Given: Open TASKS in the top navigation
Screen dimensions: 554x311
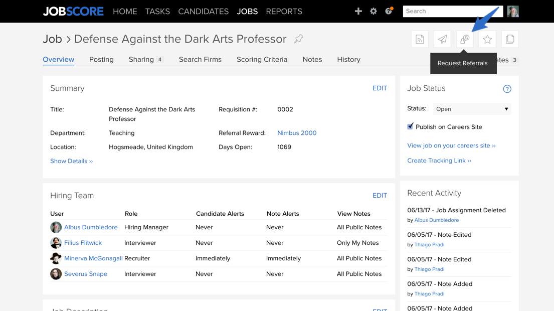Looking at the screenshot, I should click(157, 12).
